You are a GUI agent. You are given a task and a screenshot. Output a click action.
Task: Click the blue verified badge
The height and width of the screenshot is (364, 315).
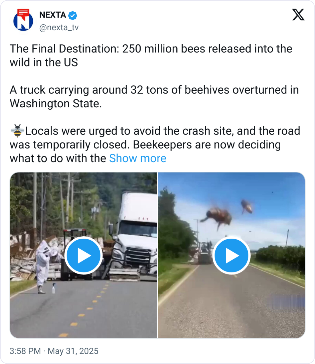click(x=73, y=15)
